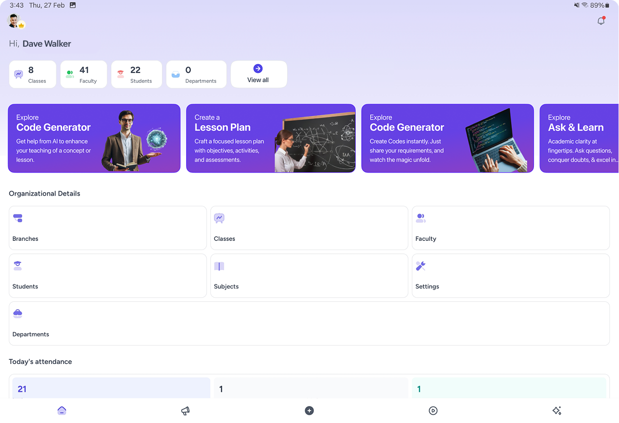
Task: Click the Faculty icon in Organizational Details
Action: click(421, 218)
